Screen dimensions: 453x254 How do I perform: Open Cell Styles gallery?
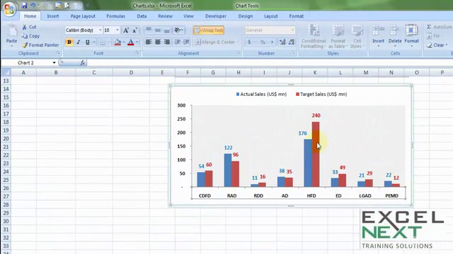point(357,36)
